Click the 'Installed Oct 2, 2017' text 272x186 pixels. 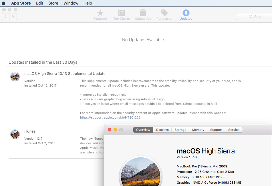pos(39,143)
